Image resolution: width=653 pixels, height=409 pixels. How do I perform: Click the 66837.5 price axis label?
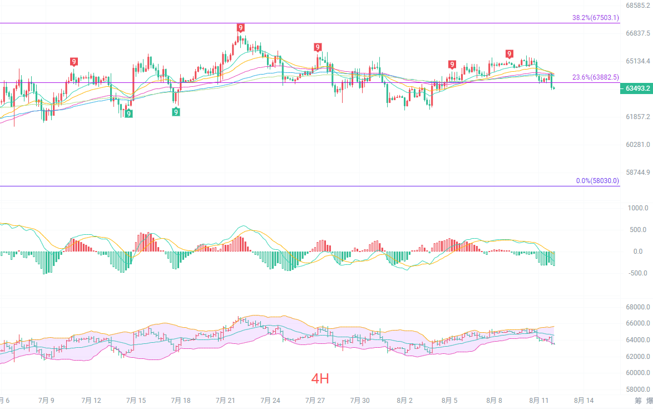click(637, 33)
